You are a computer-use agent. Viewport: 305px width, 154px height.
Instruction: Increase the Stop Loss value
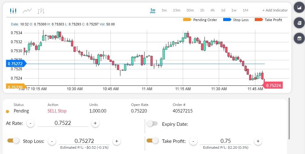tap(117, 141)
